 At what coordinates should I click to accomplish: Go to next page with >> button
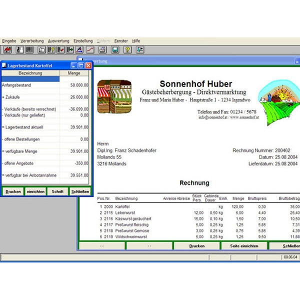tap(148, 246)
